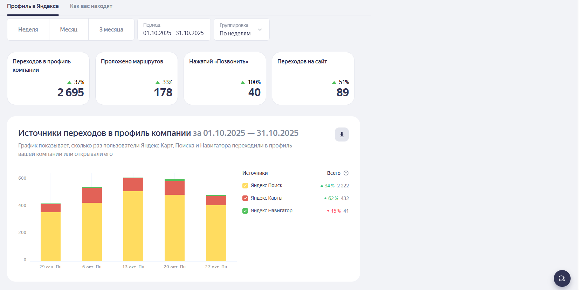The image size is (579, 290).
Task: Click the Яндекс Навигатор total 41
Action: pos(346,211)
